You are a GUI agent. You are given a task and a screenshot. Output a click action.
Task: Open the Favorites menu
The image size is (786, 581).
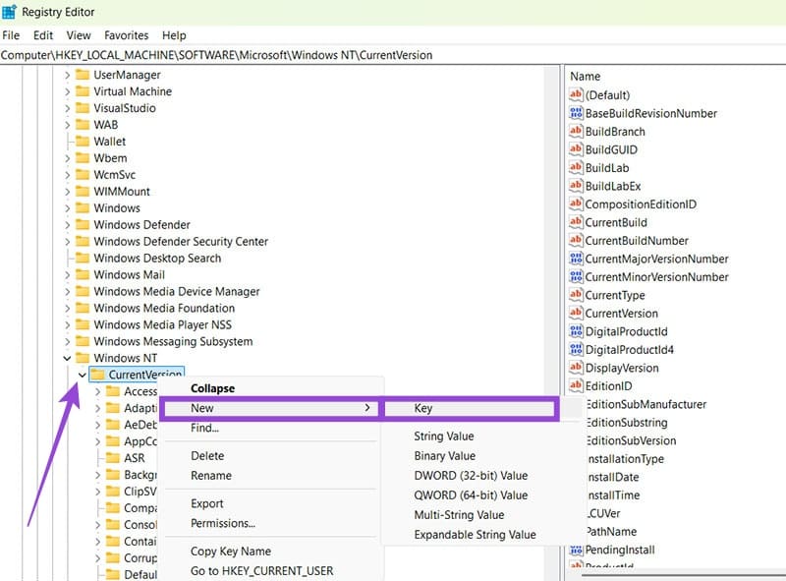pyautogui.click(x=127, y=35)
